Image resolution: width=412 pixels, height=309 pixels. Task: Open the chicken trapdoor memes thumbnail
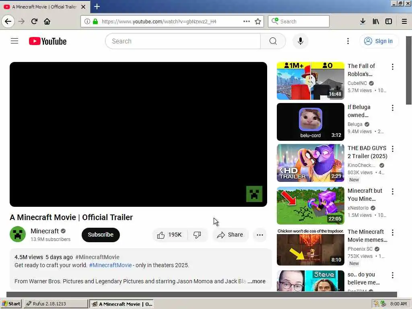pyautogui.click(x=310, y=247)
